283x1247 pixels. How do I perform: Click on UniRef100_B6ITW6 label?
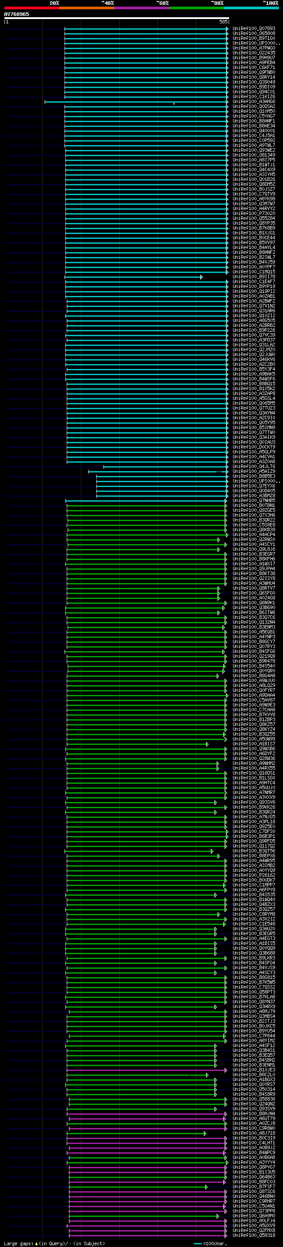[254, 612]
